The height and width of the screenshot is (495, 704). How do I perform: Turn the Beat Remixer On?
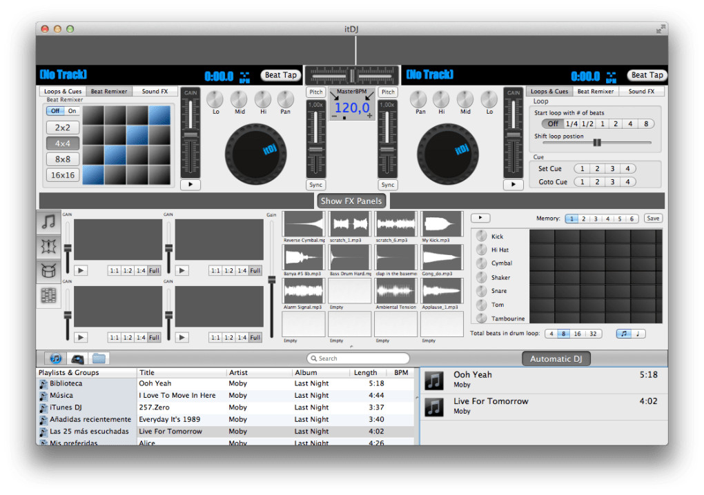point(72,111)
